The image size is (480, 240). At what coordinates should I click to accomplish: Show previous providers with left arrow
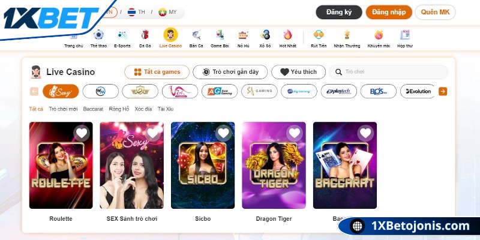(34, 91)
